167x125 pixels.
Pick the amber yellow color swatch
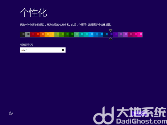pyautogui.click(x=47, y=35)
